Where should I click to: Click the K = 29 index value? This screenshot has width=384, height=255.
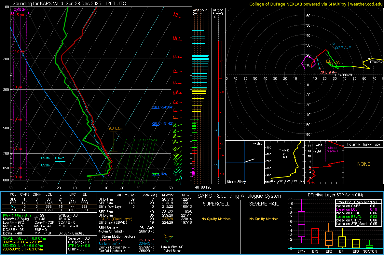39,215
